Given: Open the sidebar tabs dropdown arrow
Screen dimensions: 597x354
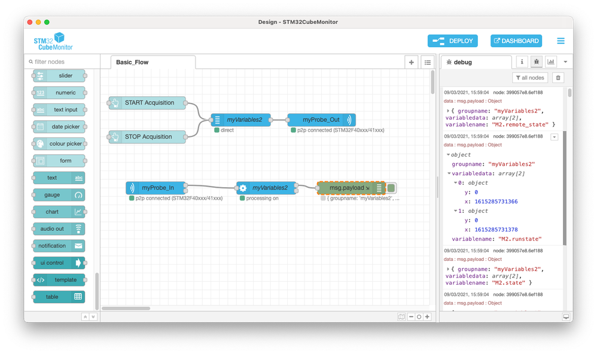Looking at the screenshot, I should point(565,62).
